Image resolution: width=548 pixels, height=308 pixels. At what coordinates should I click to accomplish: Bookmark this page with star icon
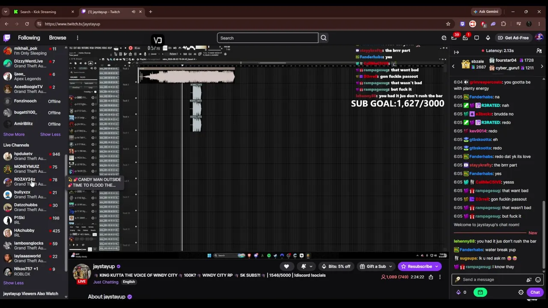448,24
